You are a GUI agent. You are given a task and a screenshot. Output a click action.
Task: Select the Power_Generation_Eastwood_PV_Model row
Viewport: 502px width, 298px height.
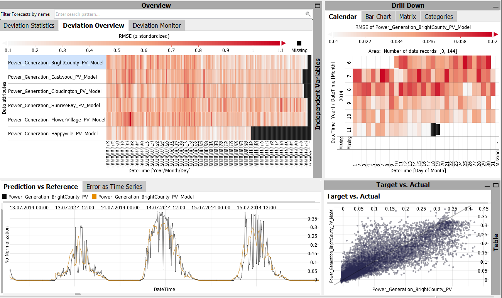[52, 77]
